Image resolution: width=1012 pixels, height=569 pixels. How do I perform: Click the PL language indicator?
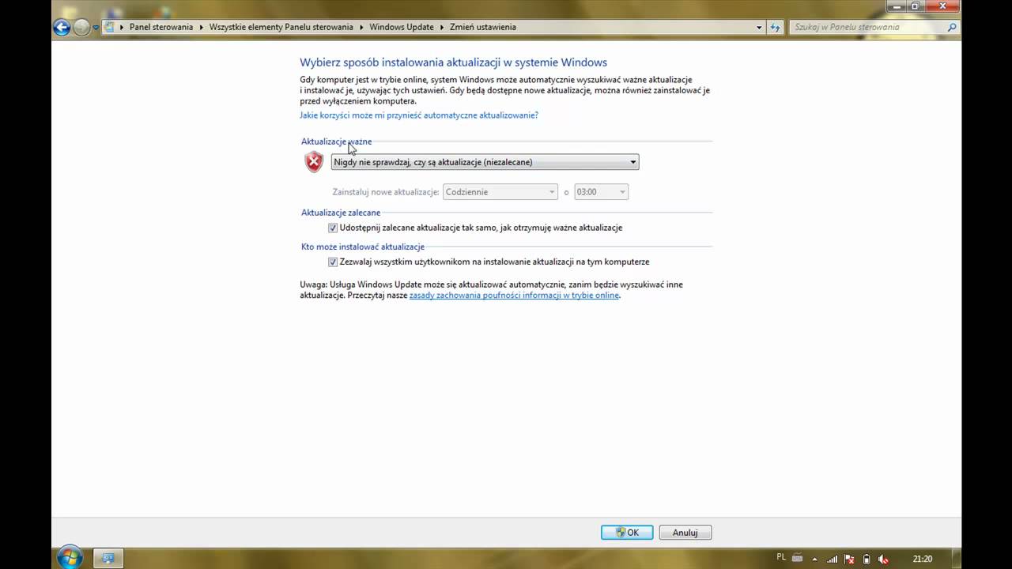(x=781, y=558)
